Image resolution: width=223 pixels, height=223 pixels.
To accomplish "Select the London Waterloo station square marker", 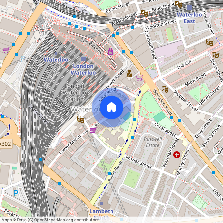I will click(x=84, y=59).
